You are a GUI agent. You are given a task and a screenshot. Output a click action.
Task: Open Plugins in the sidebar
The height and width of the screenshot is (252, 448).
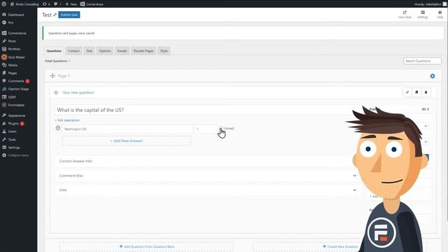(x=13, y=124)
